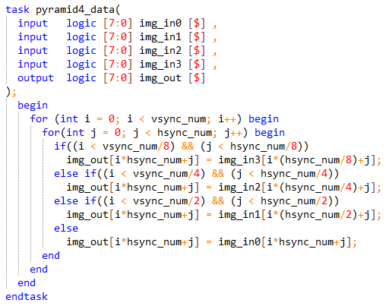The width and height of the screenshot is (386, 306).
Task: Click 'img_out' in the output declaration
Action: click(x=160, y=78)
